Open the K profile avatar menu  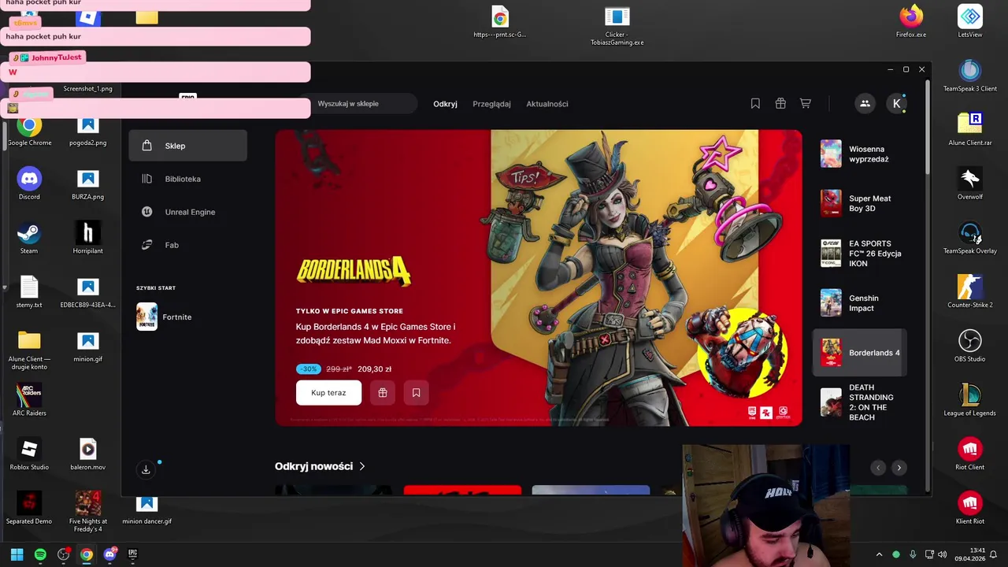point(896,103)
